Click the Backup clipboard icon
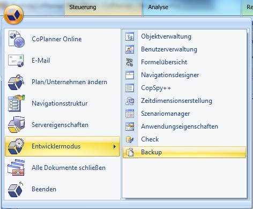 (x=130, y=152)
